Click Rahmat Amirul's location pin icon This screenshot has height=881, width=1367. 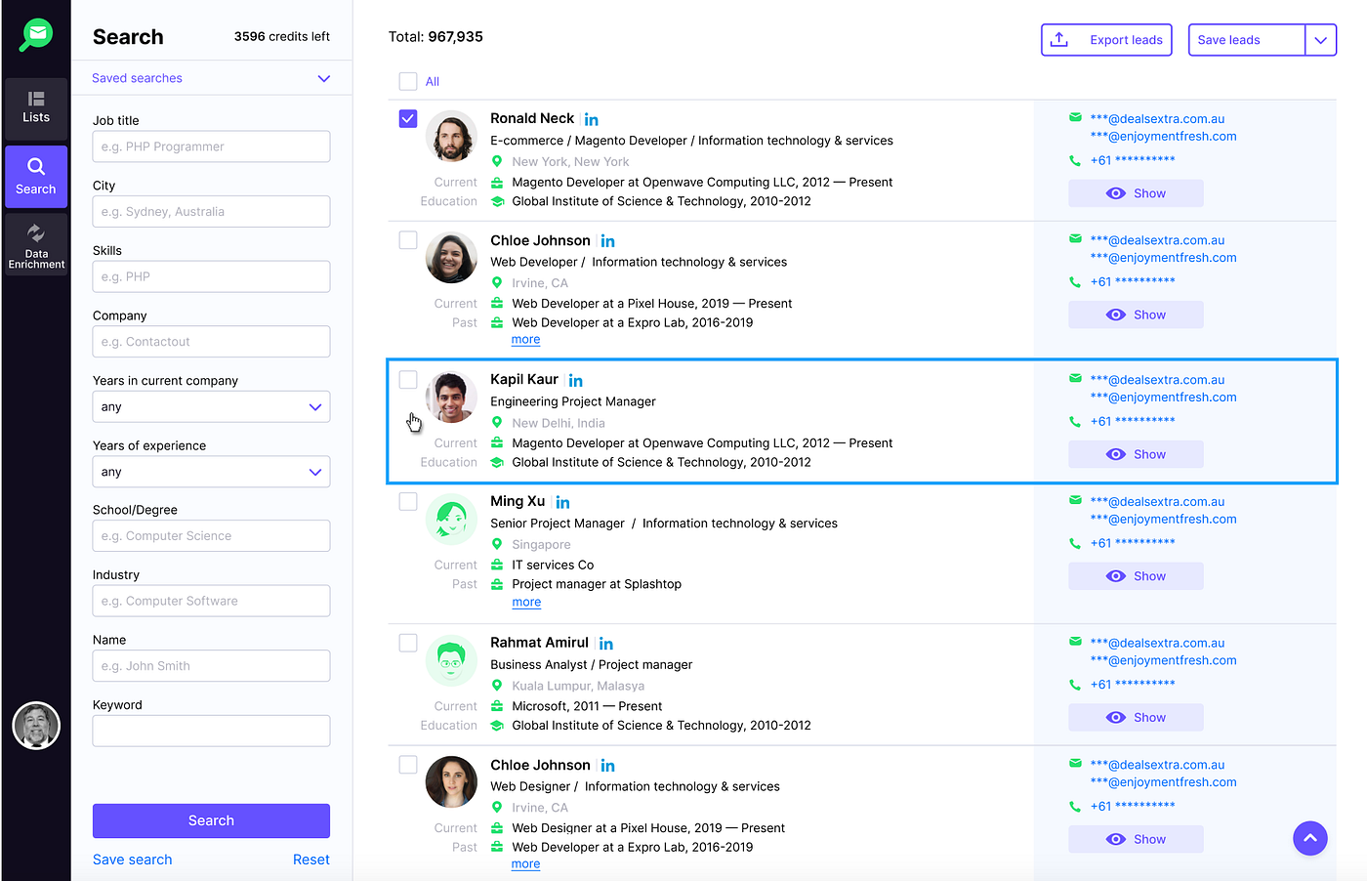click(497, 686)
